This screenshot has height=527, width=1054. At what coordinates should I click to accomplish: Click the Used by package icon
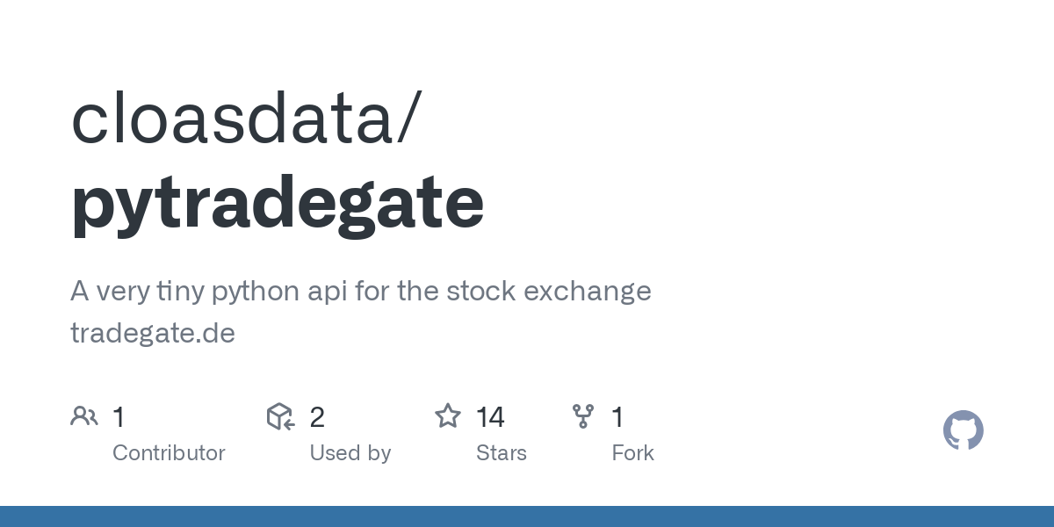click(280, 416)
